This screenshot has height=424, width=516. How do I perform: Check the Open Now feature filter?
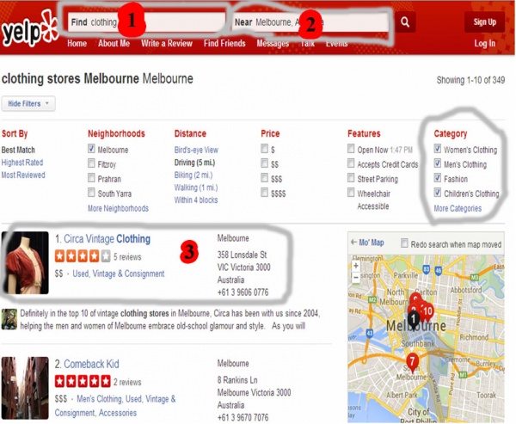(351, 149)
